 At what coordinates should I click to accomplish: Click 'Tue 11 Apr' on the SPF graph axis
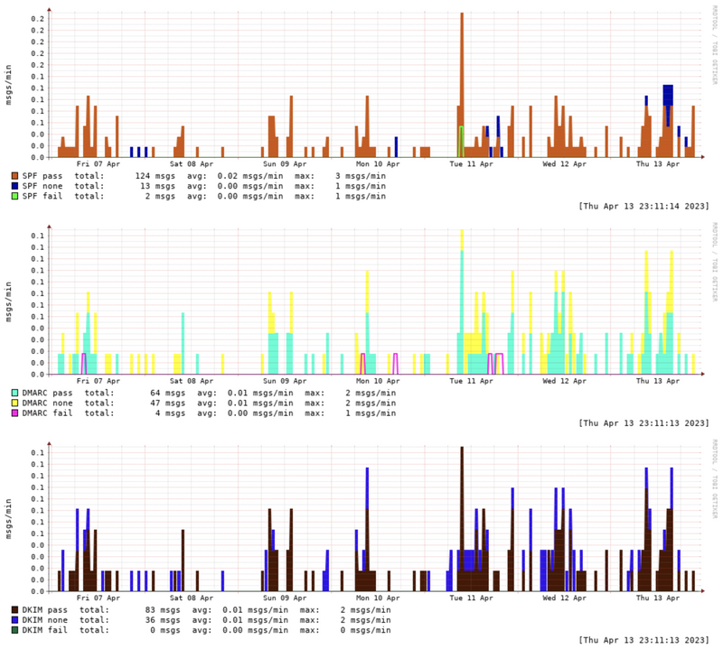coord(471,164)
